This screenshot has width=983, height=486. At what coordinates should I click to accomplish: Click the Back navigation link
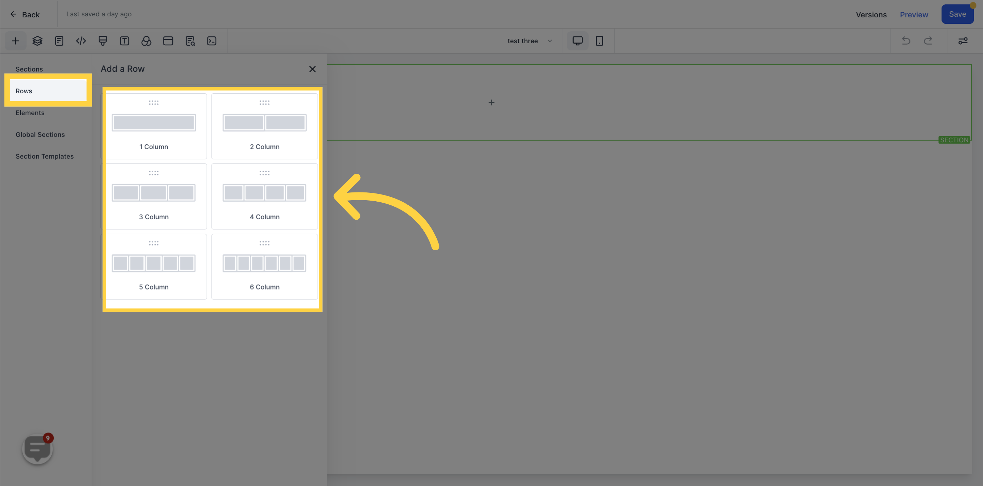[x=25, y=14]
